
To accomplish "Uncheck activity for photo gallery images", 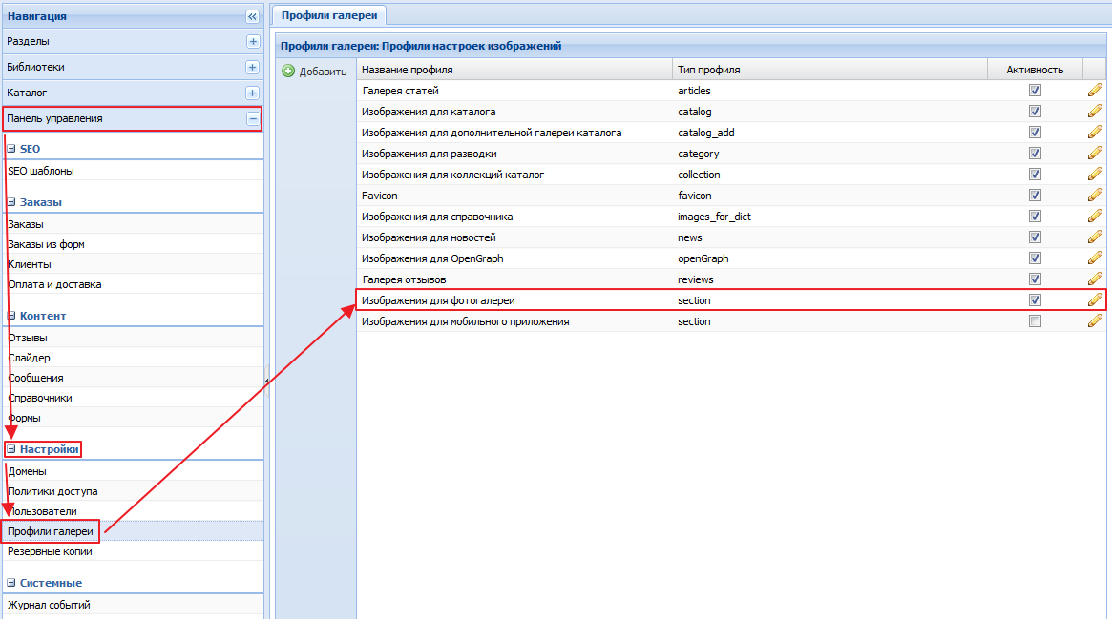I will click(x=1035, y=300).
